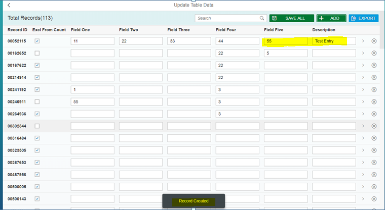Delete row 00302344 via circled X icon
Image resolution: width=385 pixels, height=210 pixels.
(x=374, y=126)
